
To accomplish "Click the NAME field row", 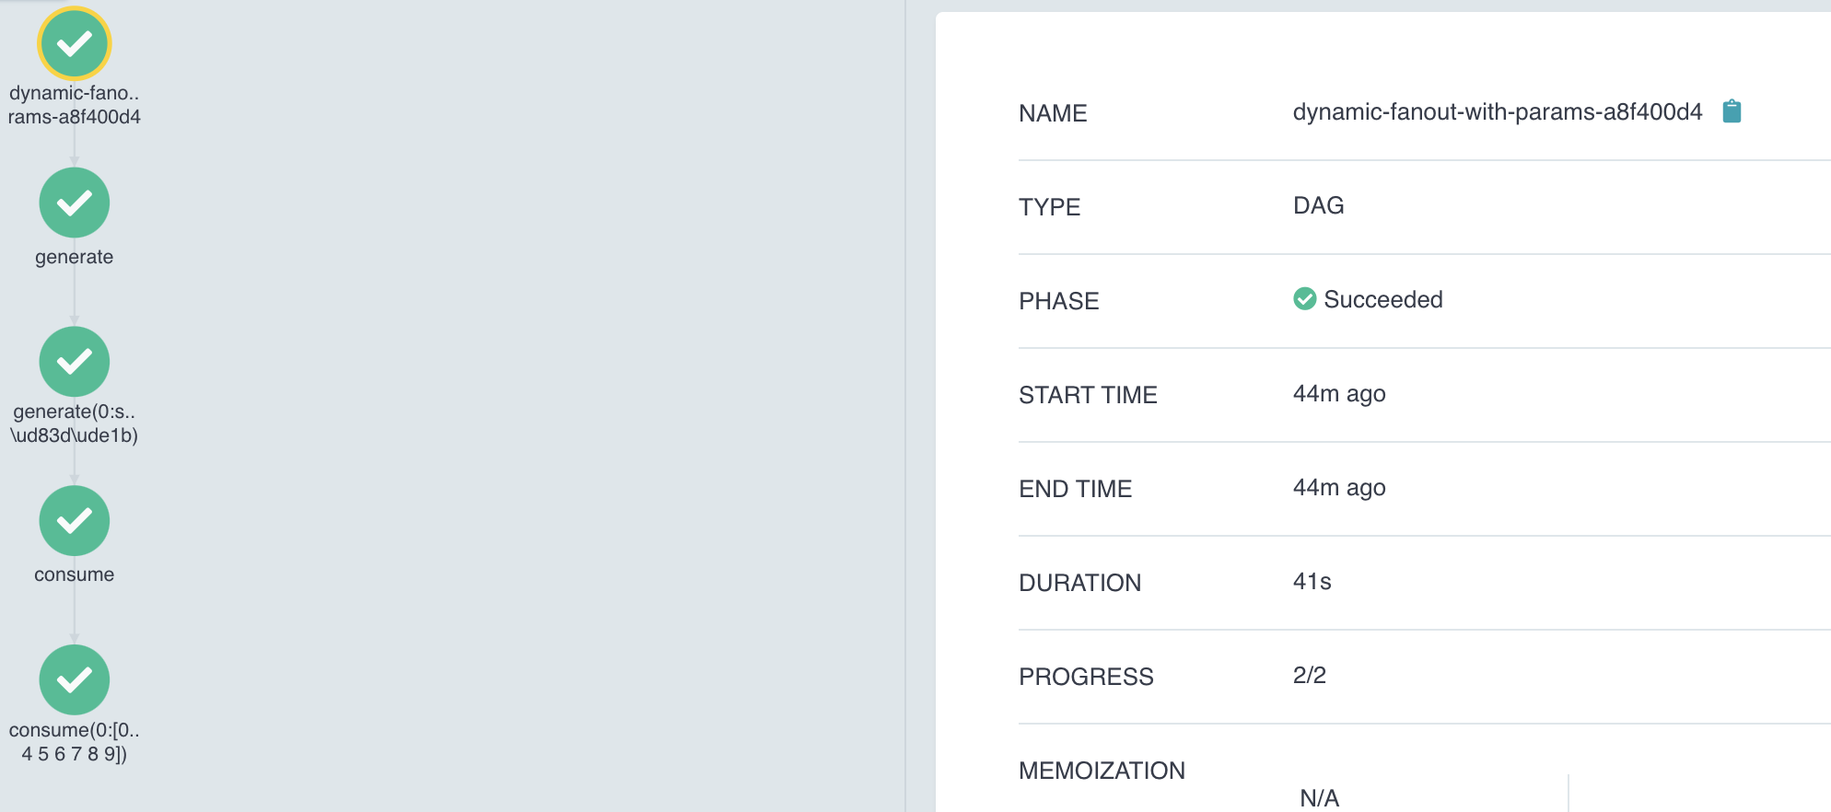I will tap(1053, 113).
